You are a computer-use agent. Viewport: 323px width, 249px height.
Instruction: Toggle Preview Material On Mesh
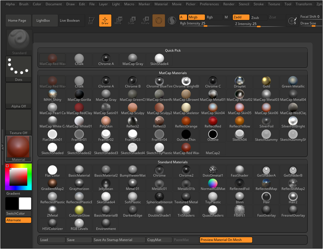click(226, 240)
